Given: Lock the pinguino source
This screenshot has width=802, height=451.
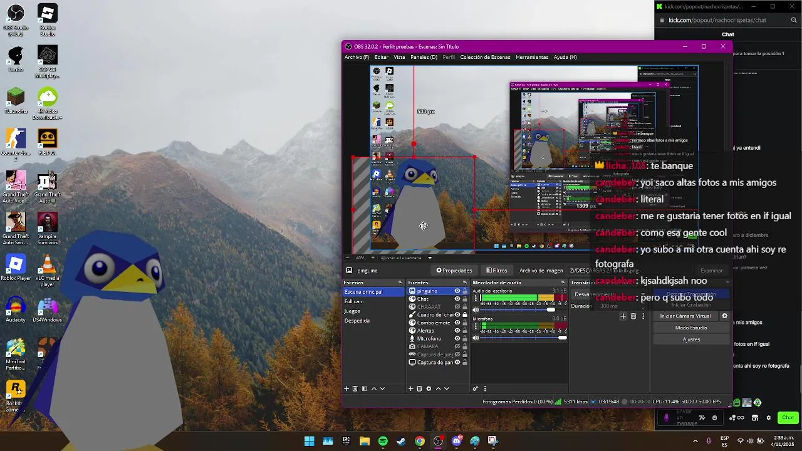Looking at the screenshot, I should [x=464, y=291].
